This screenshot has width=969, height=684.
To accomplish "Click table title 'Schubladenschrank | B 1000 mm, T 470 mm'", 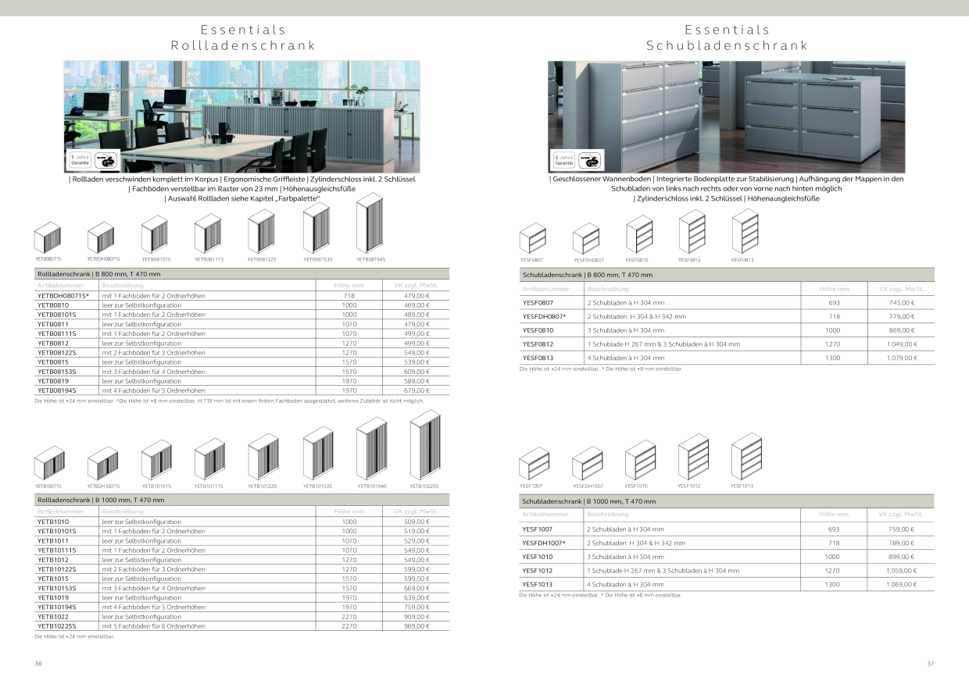I will (x=589, y=501).
